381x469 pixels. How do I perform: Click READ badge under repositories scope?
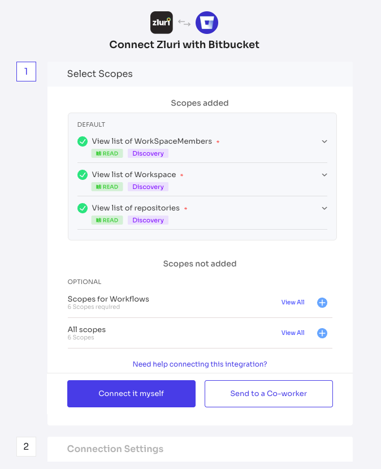pos(107,220)
